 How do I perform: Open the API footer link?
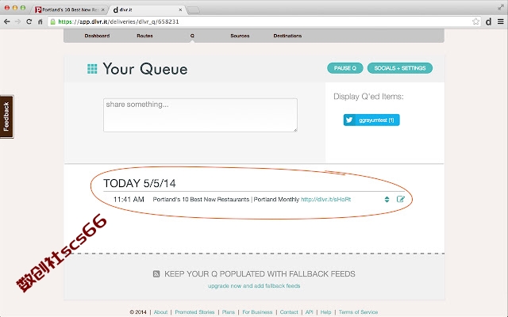310,312
